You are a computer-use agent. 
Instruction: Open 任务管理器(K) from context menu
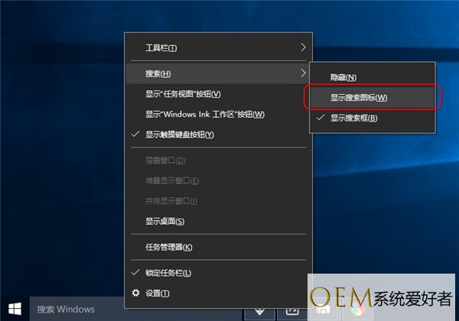[168, 247]
